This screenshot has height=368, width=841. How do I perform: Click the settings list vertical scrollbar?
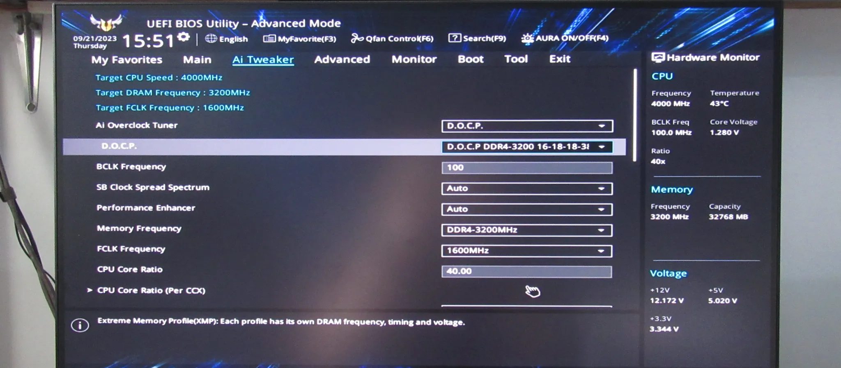[x=635, y=115]
